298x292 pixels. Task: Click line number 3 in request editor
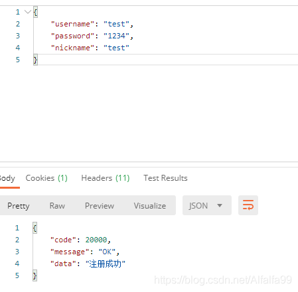(18, 36)
